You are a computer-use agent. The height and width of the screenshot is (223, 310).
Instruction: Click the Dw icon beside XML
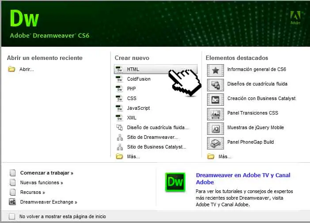pyautogui.click(x=119, y=118)
